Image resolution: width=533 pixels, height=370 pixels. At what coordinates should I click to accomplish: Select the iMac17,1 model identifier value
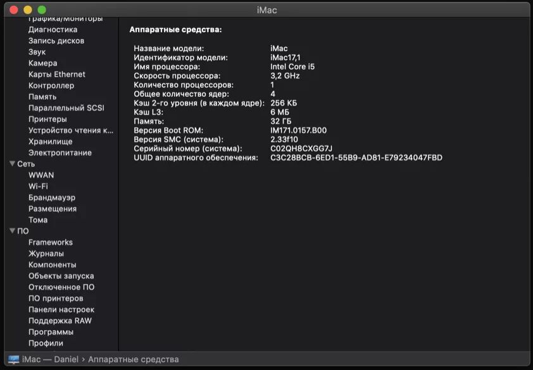point(285,58)
